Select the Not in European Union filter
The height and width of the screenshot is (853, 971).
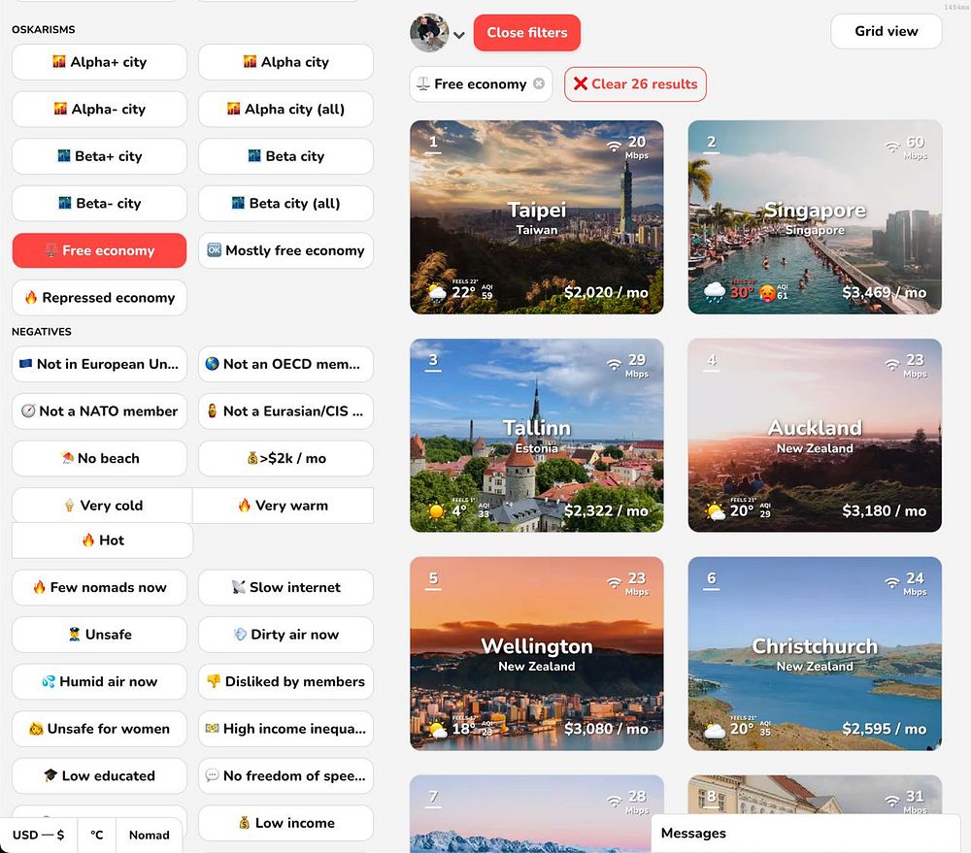click(x=99, y=364)
